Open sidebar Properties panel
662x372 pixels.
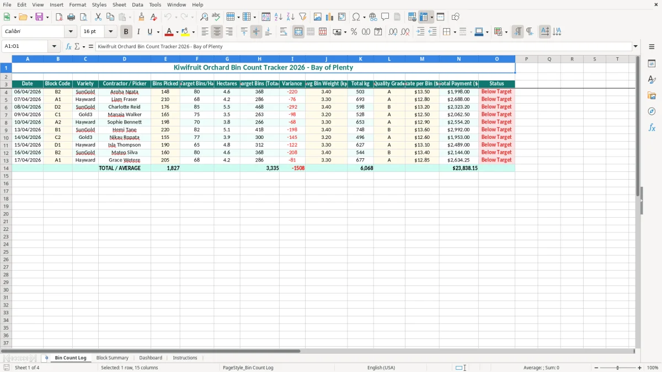(652, 64)
